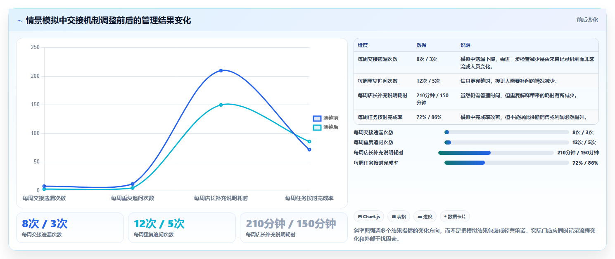Click the 调整后 point at 150 peak
The width and height of the screenshot is (615, 259).
click(x=221, y=105)
